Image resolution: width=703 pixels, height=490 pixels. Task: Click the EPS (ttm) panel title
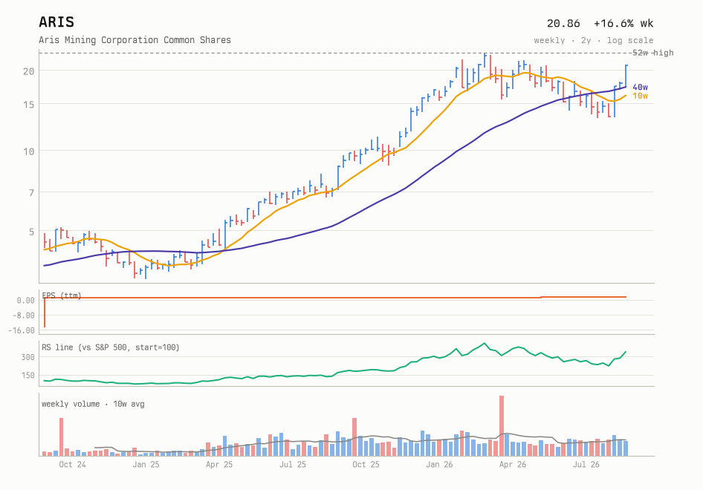point(62,295)
